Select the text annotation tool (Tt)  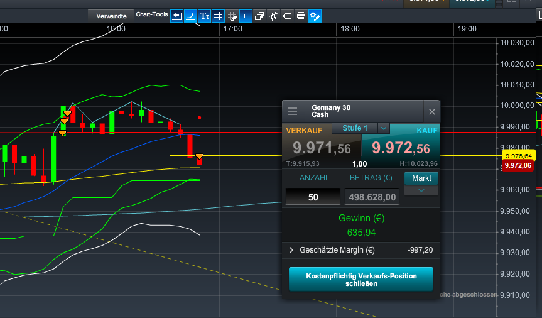point(204,16)
